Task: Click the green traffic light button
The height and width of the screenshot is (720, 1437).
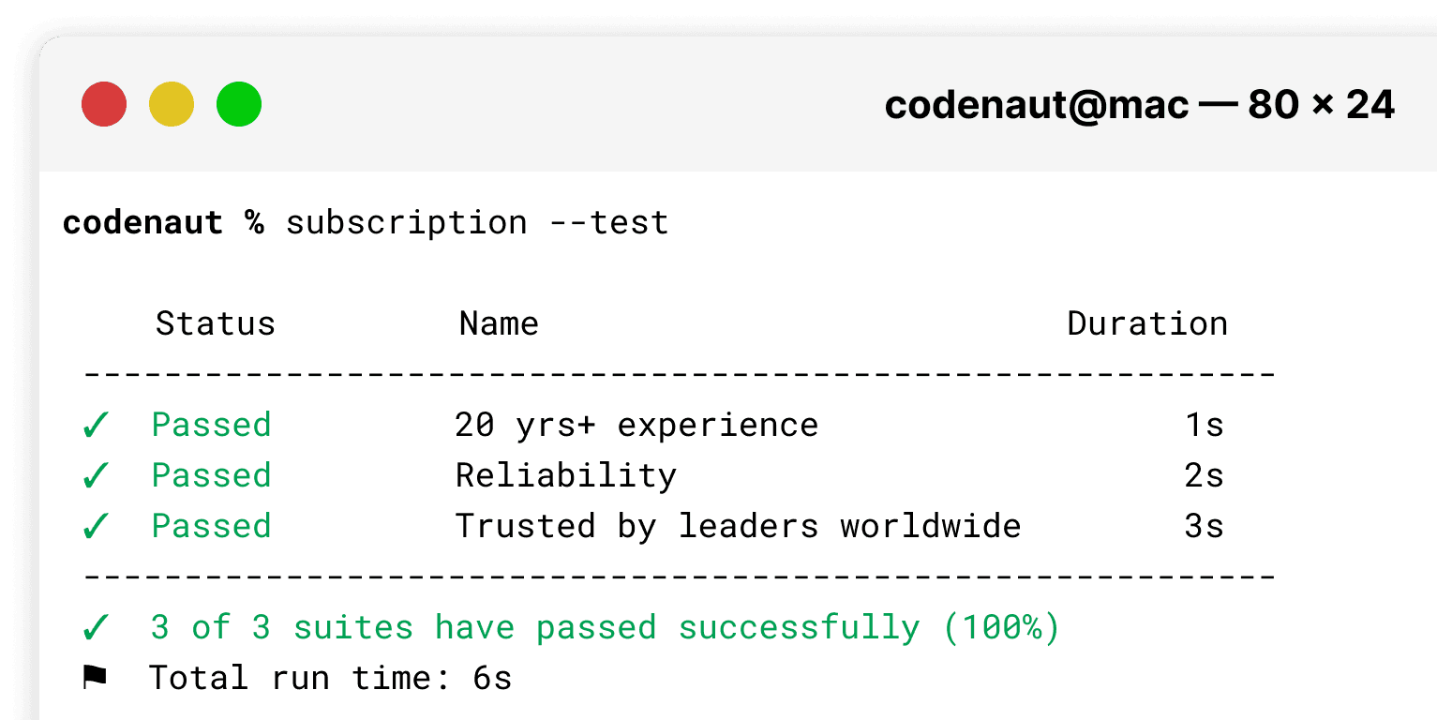Action: (x=238, y=103)
